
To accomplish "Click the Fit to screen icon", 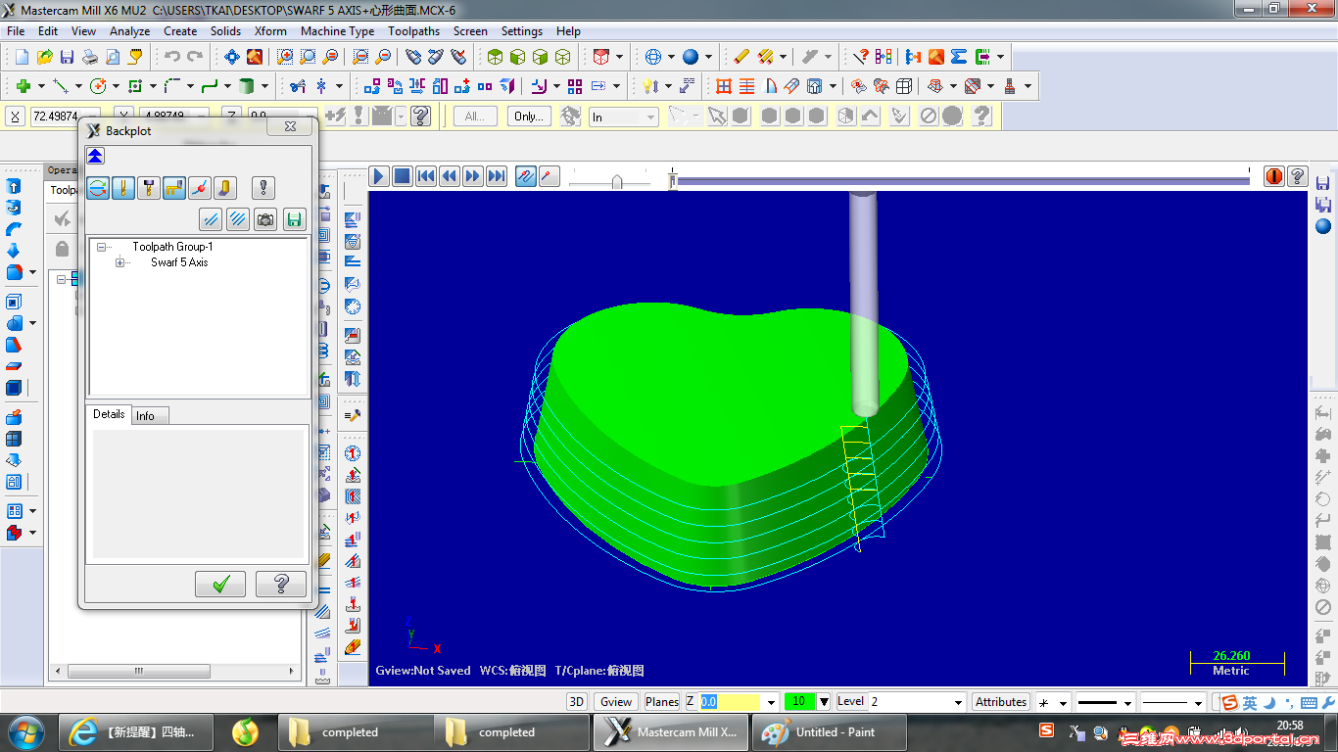I will click(232, 57).
